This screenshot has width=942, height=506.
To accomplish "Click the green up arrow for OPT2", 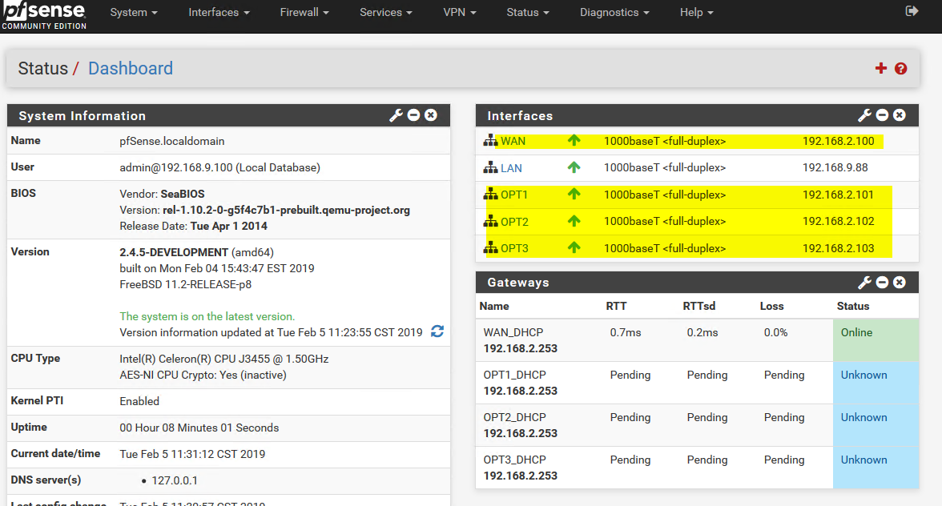I will click(x=574, y=221).
